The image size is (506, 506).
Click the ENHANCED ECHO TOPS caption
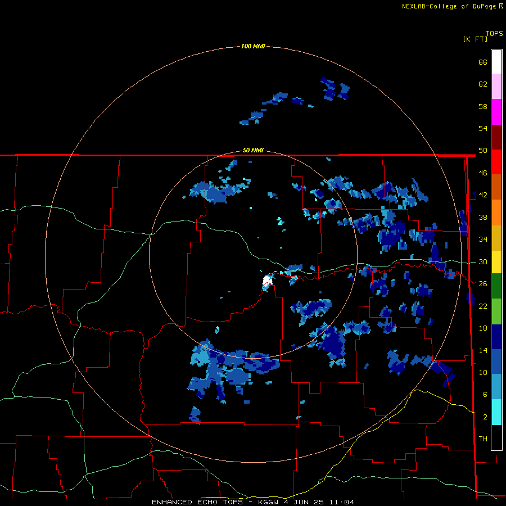tap(197, 502)
